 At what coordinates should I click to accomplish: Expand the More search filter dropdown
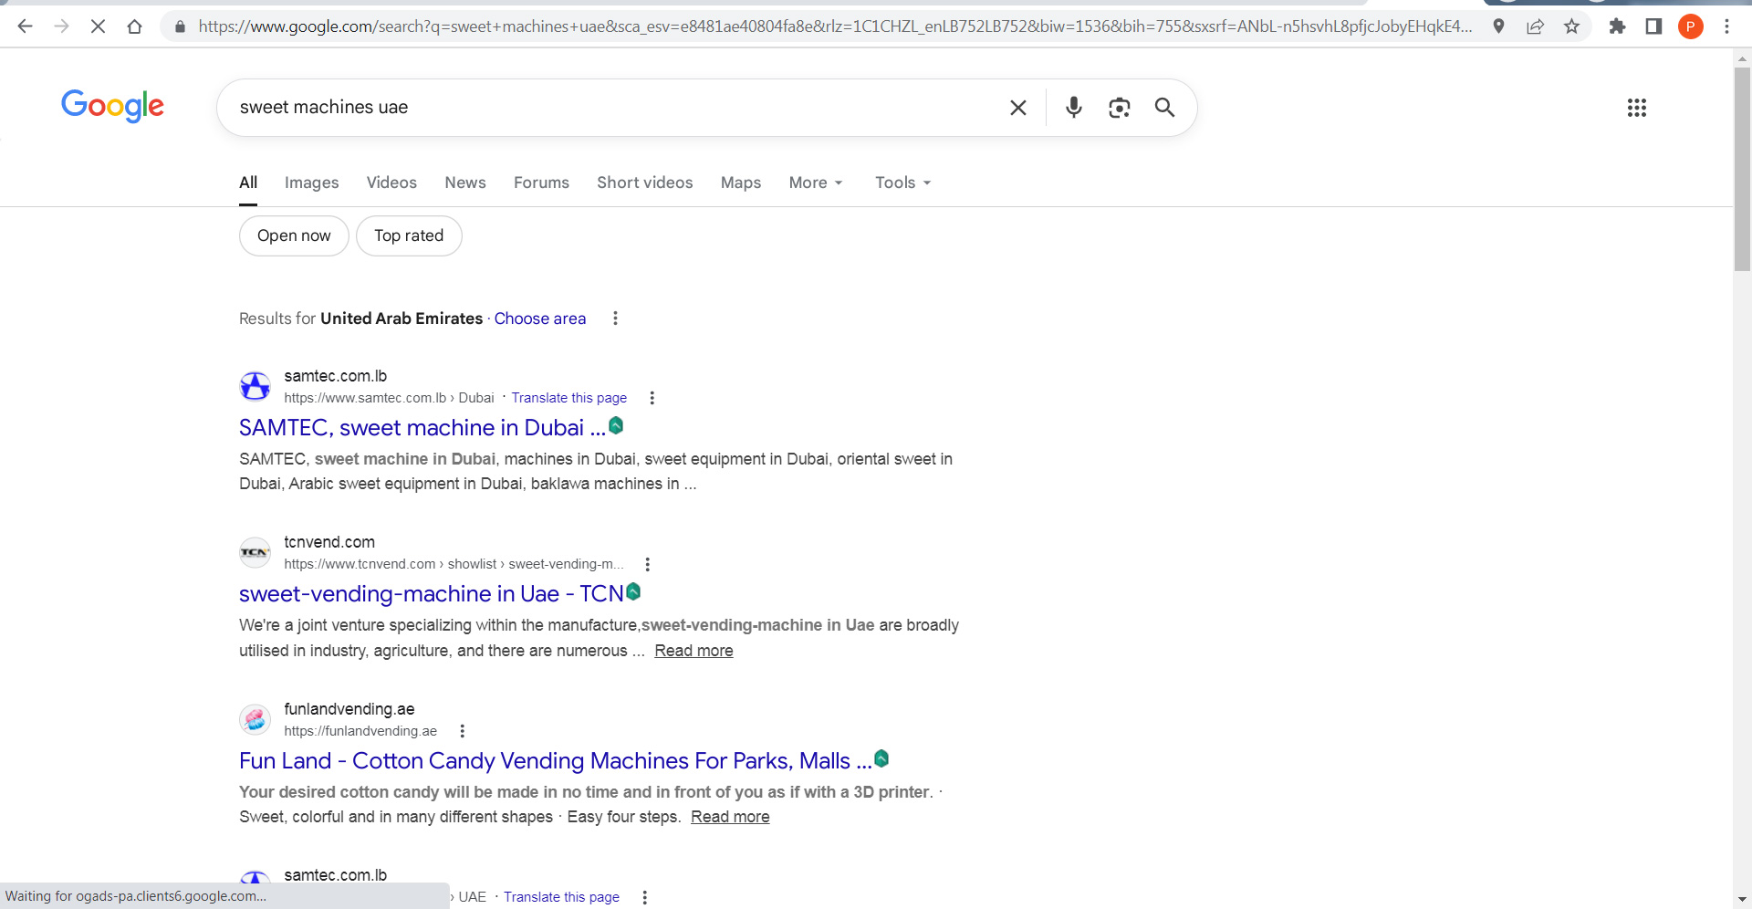(816, 183)
